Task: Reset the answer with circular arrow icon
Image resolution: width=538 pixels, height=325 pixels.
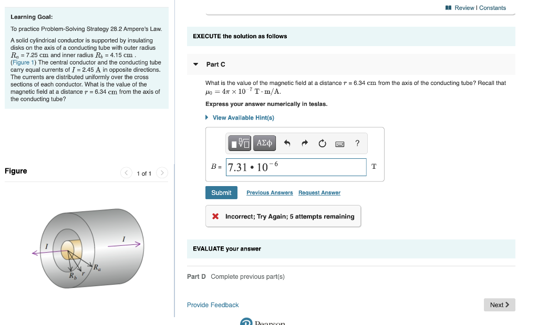Action: pyautogui.click(x=322, y=143)
